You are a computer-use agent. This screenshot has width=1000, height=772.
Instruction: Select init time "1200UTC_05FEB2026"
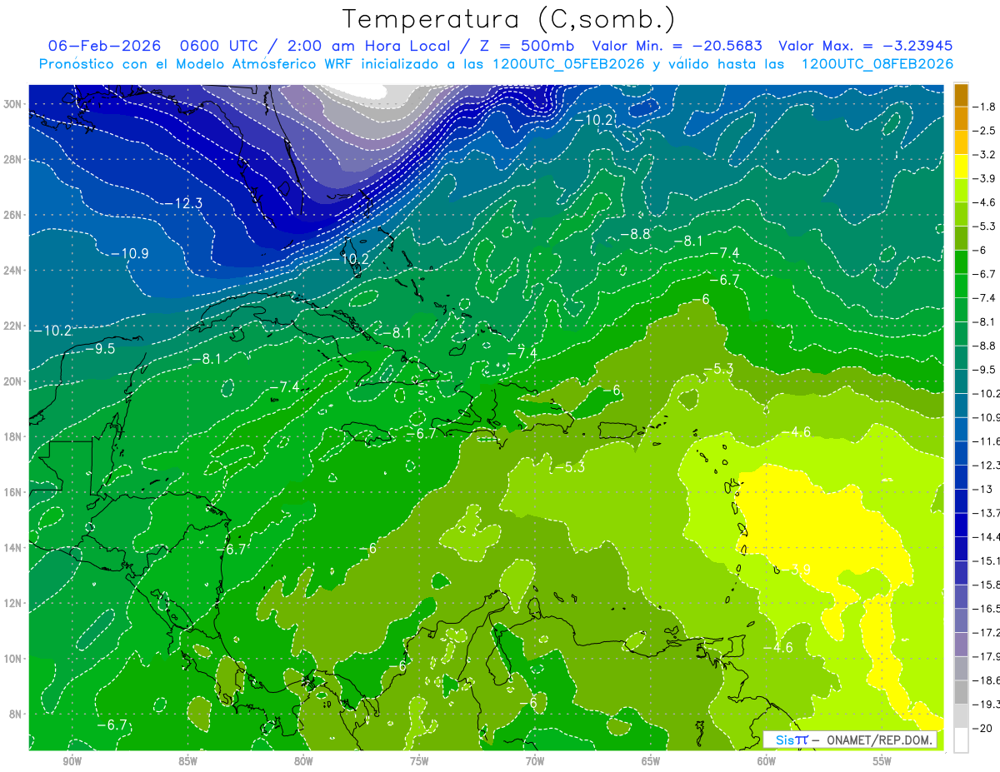tap(567, 64)
